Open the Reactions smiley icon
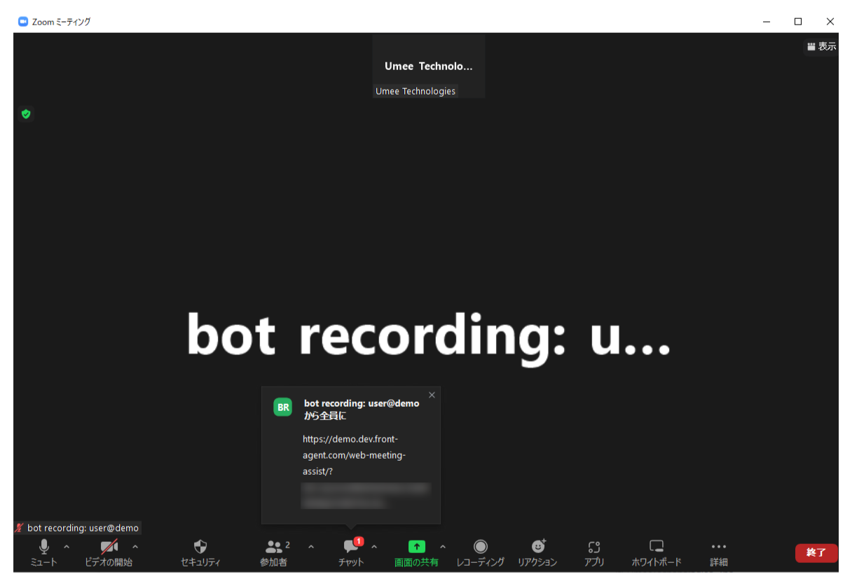Screen dimensions: 852x586 pos(537,547)
